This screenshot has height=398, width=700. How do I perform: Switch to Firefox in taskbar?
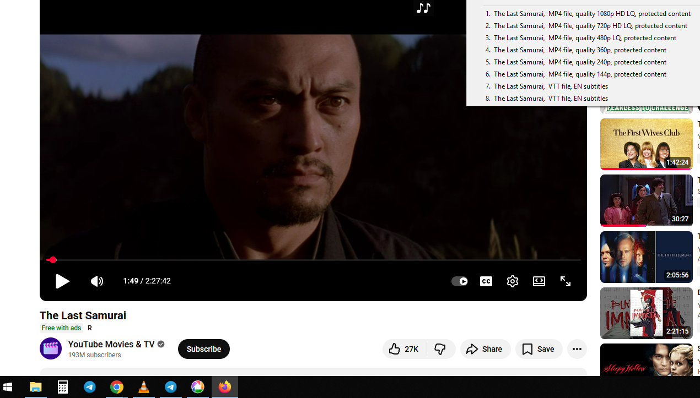(225, 387)
